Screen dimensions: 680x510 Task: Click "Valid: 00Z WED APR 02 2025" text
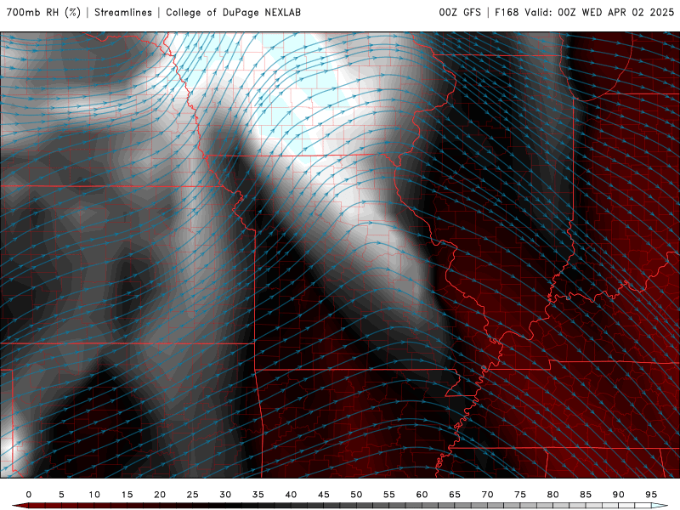point(599,13)
